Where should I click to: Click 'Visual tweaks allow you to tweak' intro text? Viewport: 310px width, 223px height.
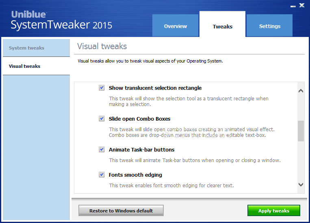pyautogui.click(x=150, y=61)
